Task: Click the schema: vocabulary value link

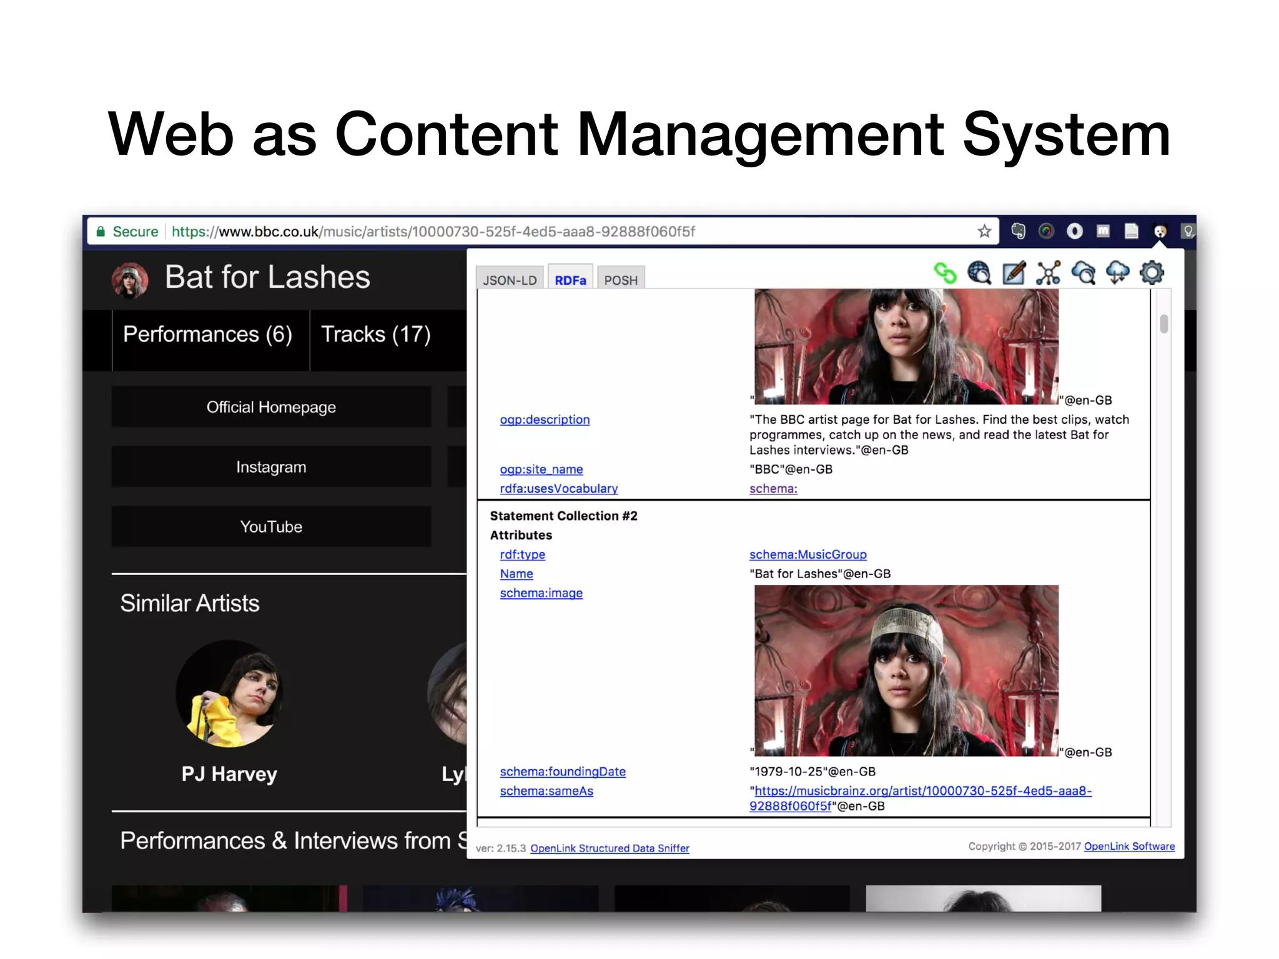Action: click(773, 488)
